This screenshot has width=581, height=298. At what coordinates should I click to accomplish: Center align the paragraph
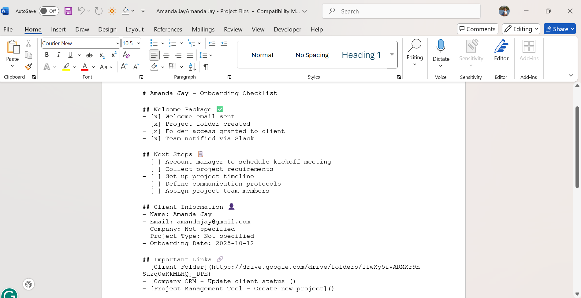166,55
